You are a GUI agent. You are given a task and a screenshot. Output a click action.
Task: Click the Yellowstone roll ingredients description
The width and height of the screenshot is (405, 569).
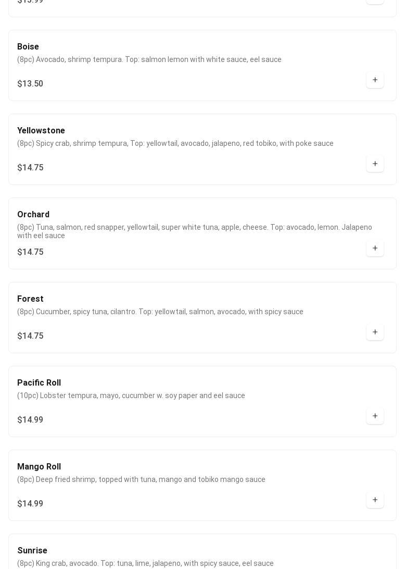[175, 143]
